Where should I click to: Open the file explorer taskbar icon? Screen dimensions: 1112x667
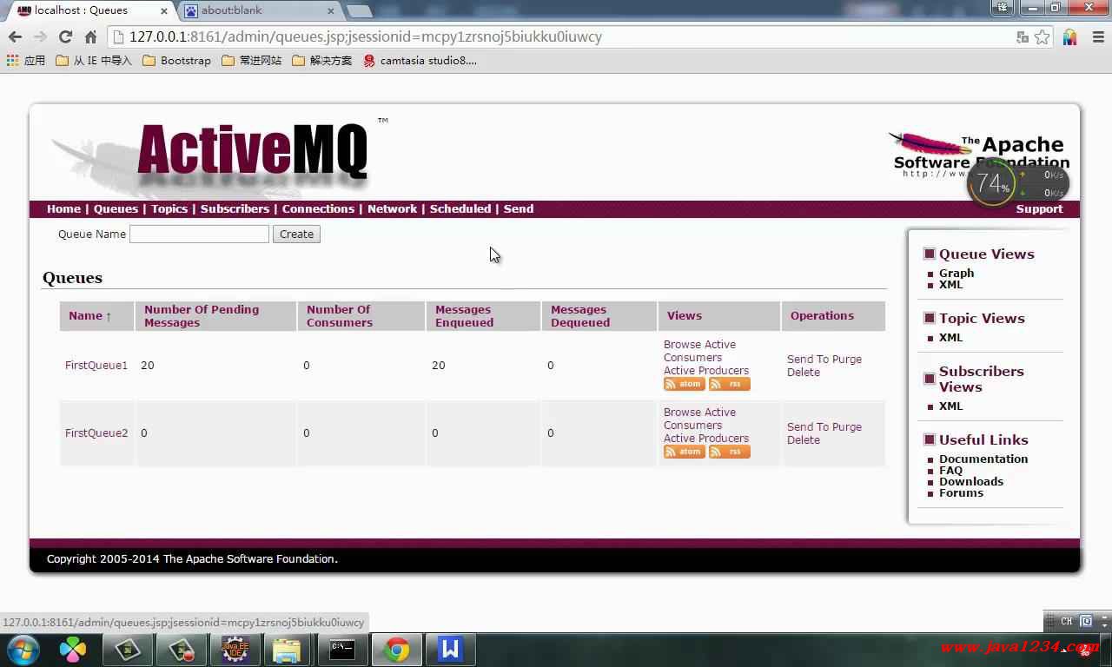[287, 650]
